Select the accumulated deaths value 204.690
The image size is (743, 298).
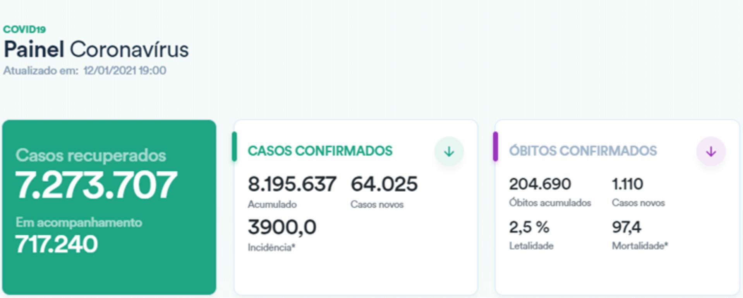540,184
